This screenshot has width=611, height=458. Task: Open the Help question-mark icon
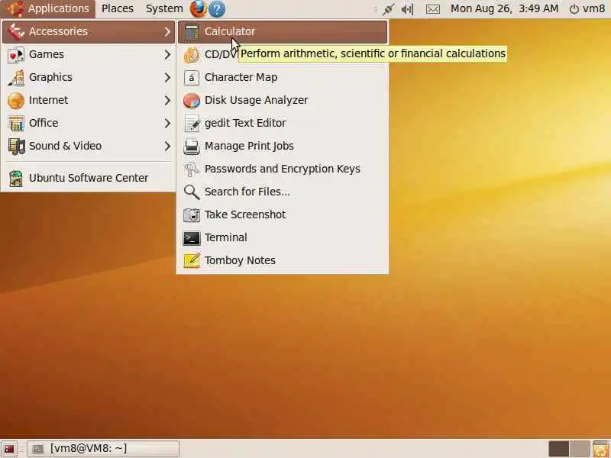click(x=217, y=8)
